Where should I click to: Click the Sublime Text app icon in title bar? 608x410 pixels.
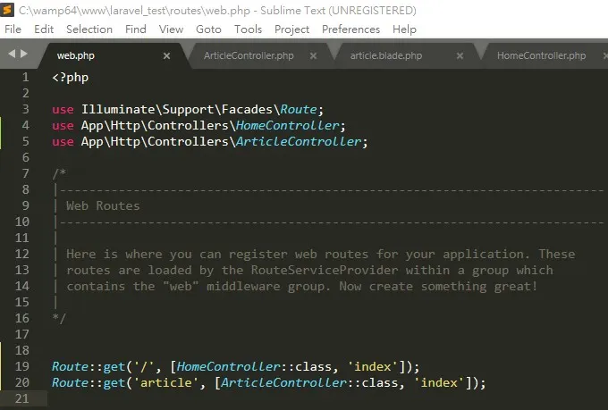coord(7,10)
